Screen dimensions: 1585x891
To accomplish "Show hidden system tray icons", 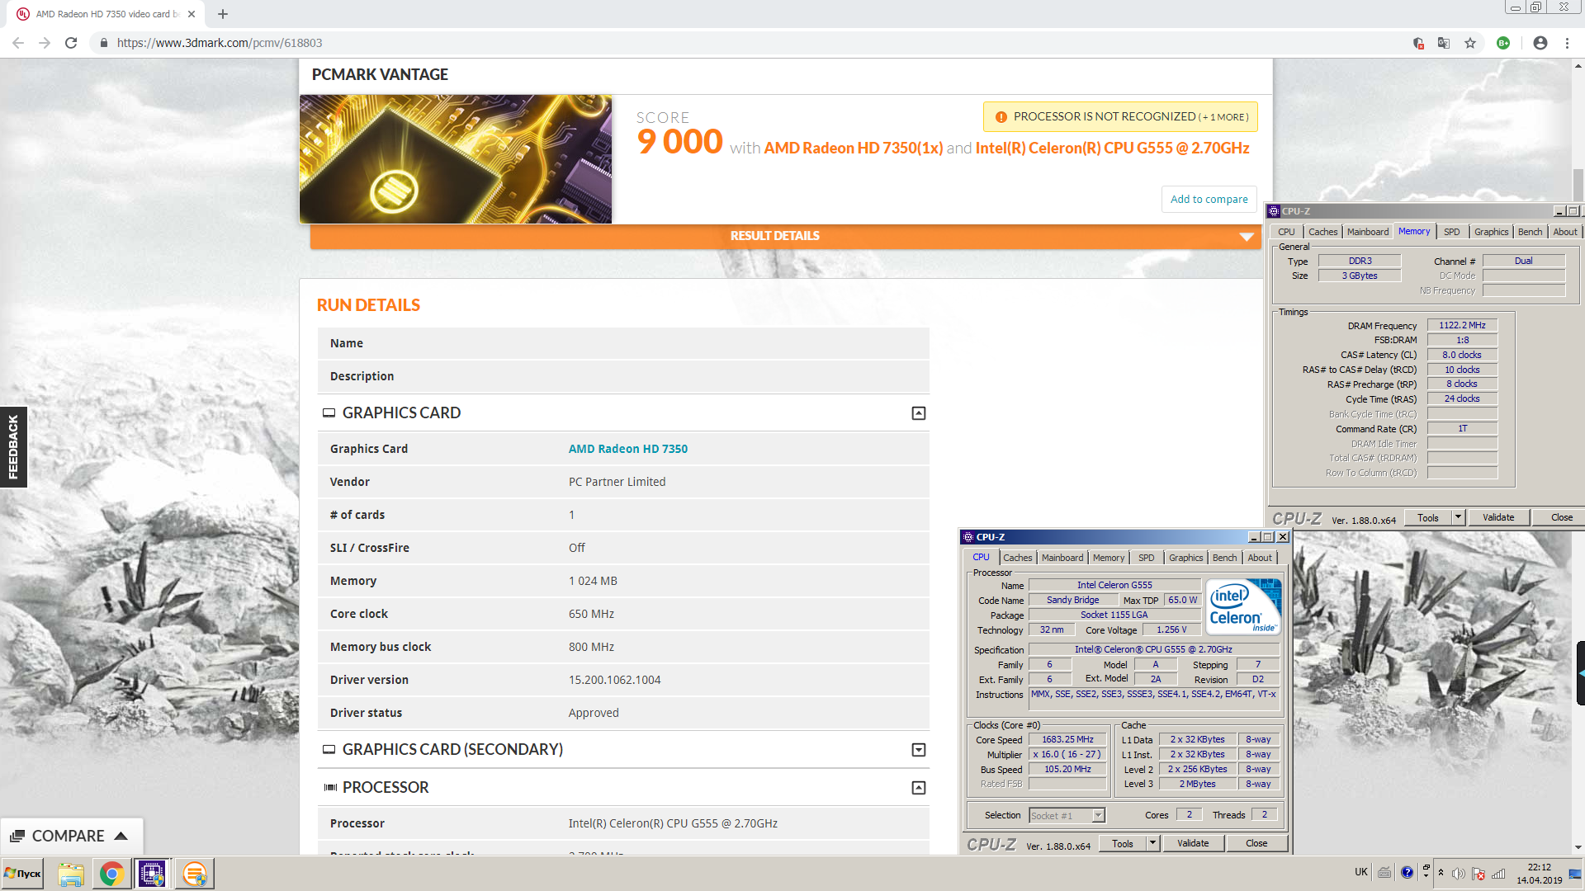I will click(x=1441, y=874).
